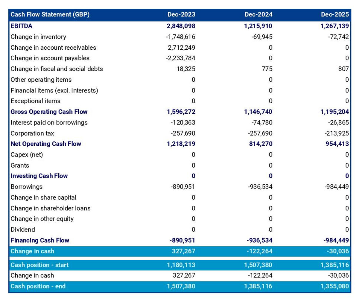Click the Cash Flow Statement (GBP) header

coord(50,15)
